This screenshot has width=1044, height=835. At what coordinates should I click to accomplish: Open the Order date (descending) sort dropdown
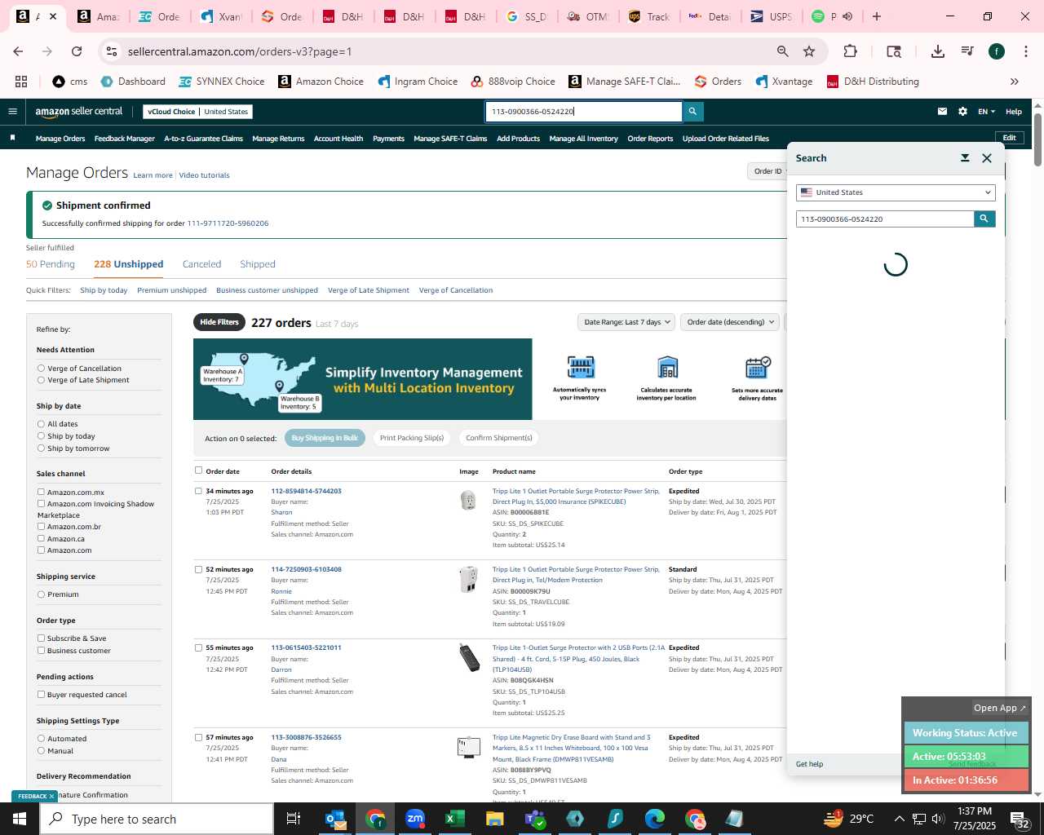point(730,322)
